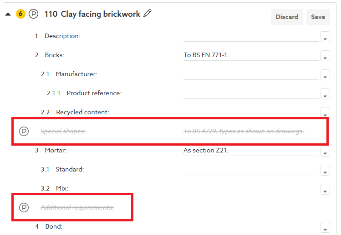Viewport: 341px width, 235px height.
Task: Click the P icon beside Special shapes
Action: 24,132
